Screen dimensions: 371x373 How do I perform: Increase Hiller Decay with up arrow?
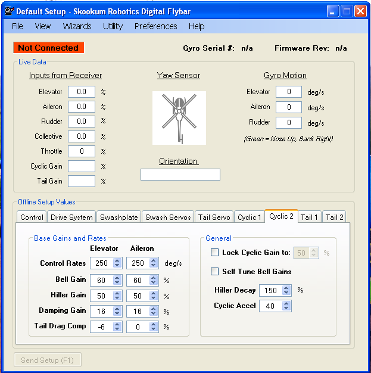tap(286, 288)
